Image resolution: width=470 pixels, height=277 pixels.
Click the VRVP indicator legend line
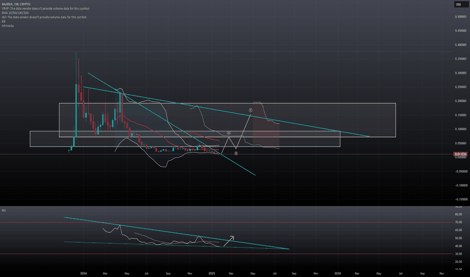click(45, 9)
